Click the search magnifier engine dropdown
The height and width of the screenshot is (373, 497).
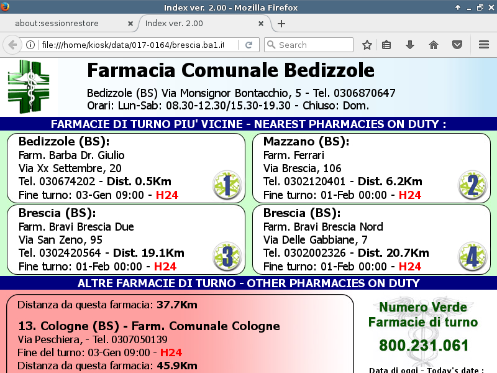271,45
